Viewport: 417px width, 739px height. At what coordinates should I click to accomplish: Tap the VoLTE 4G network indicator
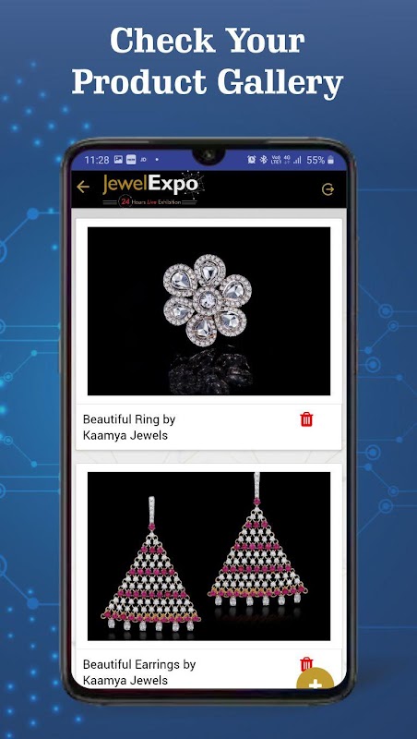click(x=281, y=160)
